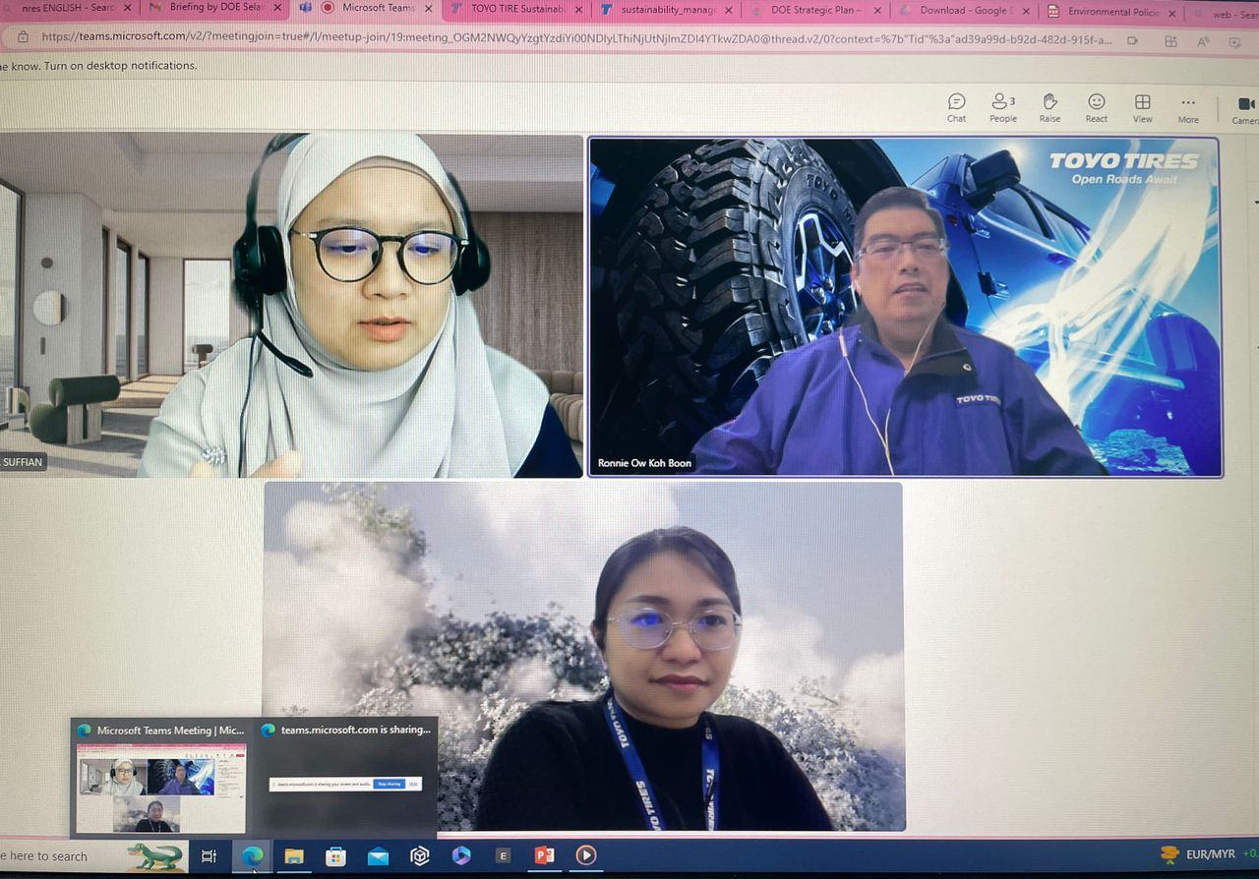Open Task View from the taskbar
This screenshot has height=879, width=1259.
tap(209, 856)
